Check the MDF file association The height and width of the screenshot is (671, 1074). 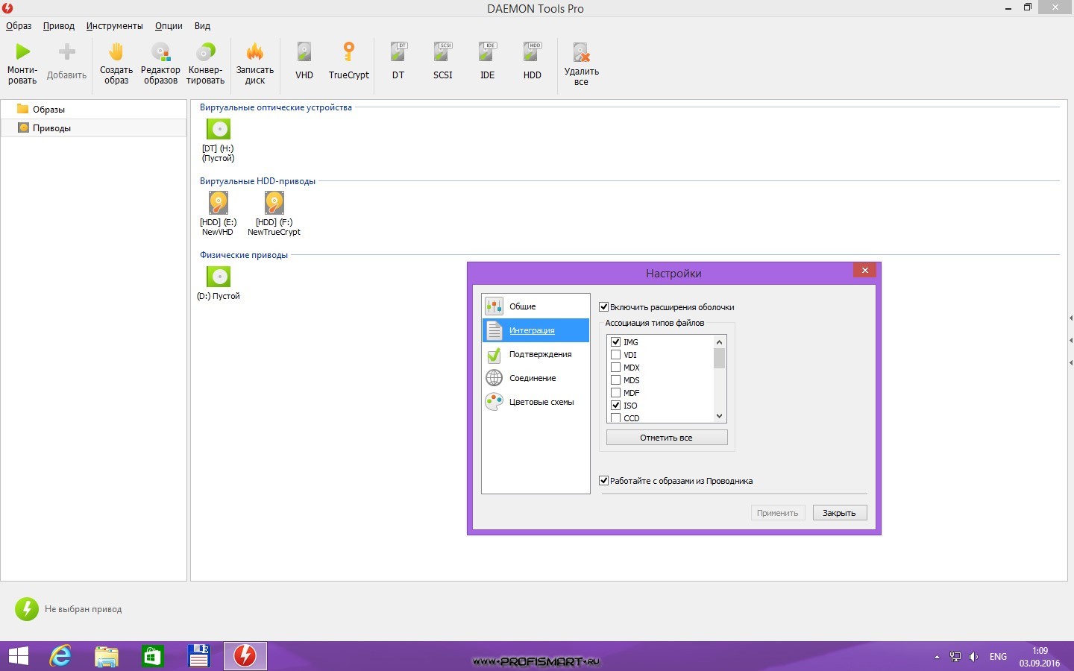tap(616, 392)
